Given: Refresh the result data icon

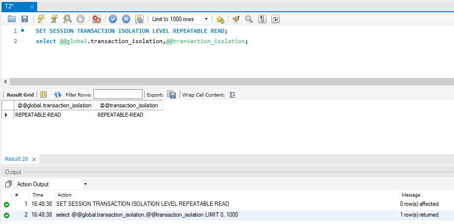Looking at the screenshot, I should click(58, 95).
